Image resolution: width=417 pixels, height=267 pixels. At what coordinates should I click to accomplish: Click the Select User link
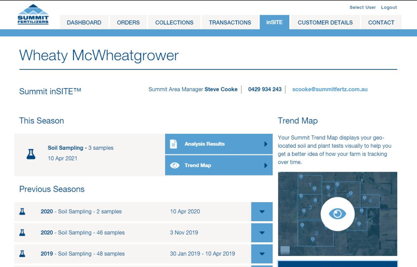(x=363, y=7)
